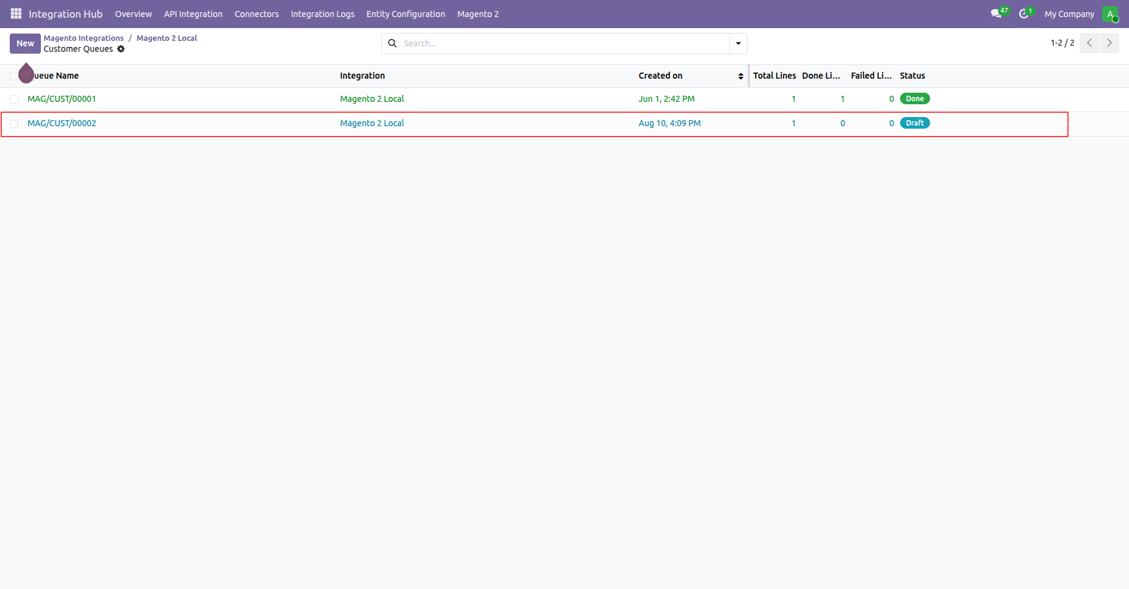Open the Customer Queues gear settings icon
The image size is (1129, 589).
click(121, 49)
